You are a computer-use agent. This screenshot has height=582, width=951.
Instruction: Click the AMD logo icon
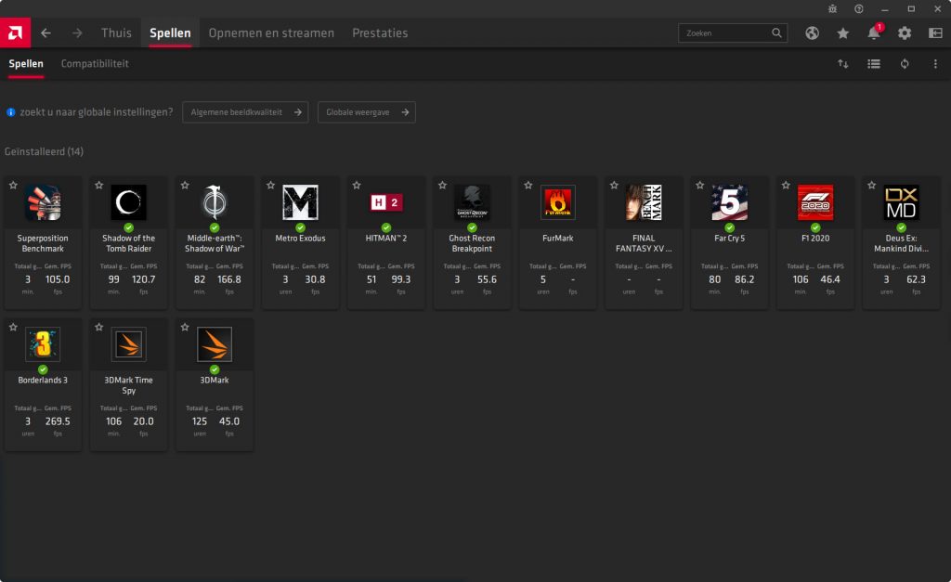pyautogui.click(x=16, y=33)
